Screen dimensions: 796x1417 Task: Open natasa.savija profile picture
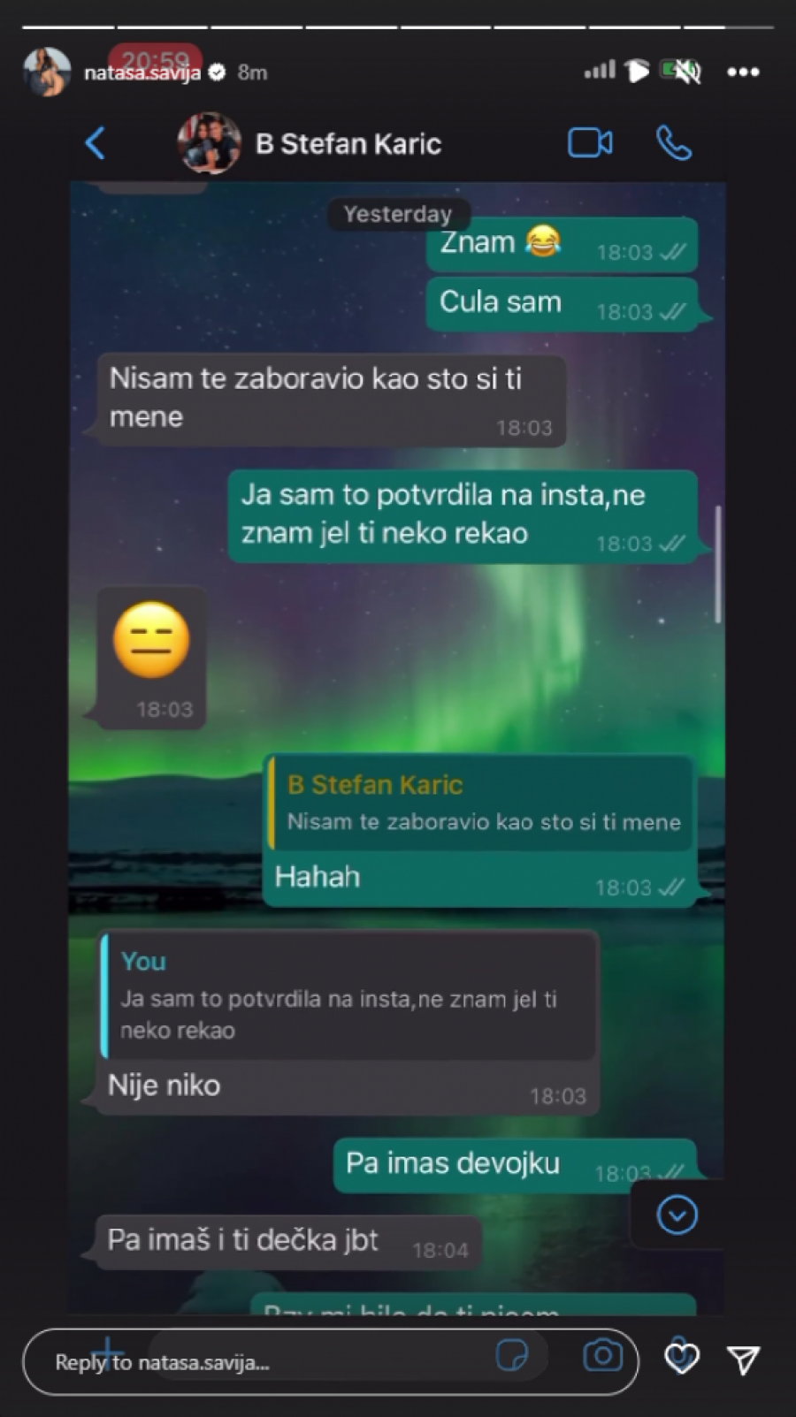click(x=47, y=72)
